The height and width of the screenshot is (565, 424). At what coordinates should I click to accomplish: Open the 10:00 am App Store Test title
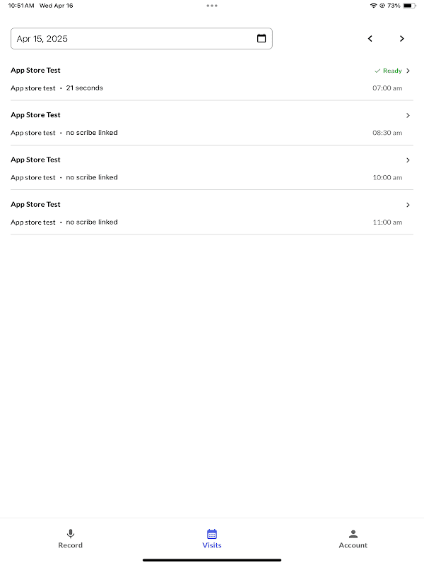tap(36, 160)
